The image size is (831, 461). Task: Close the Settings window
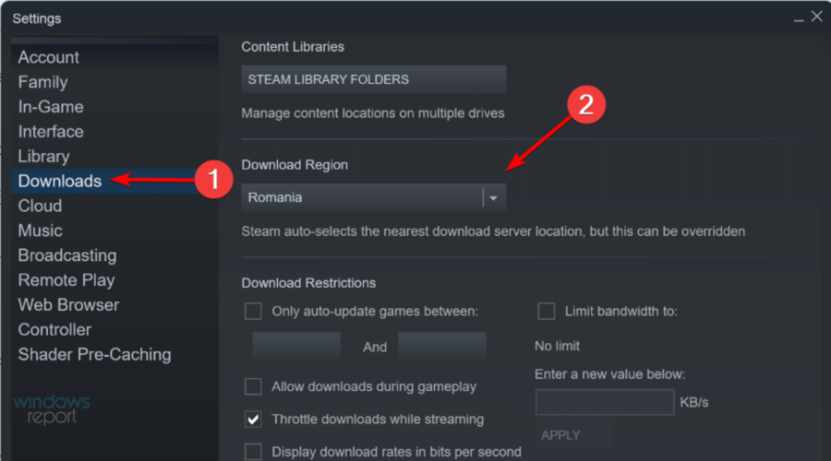pyautogui.click(x=817, y=17)
